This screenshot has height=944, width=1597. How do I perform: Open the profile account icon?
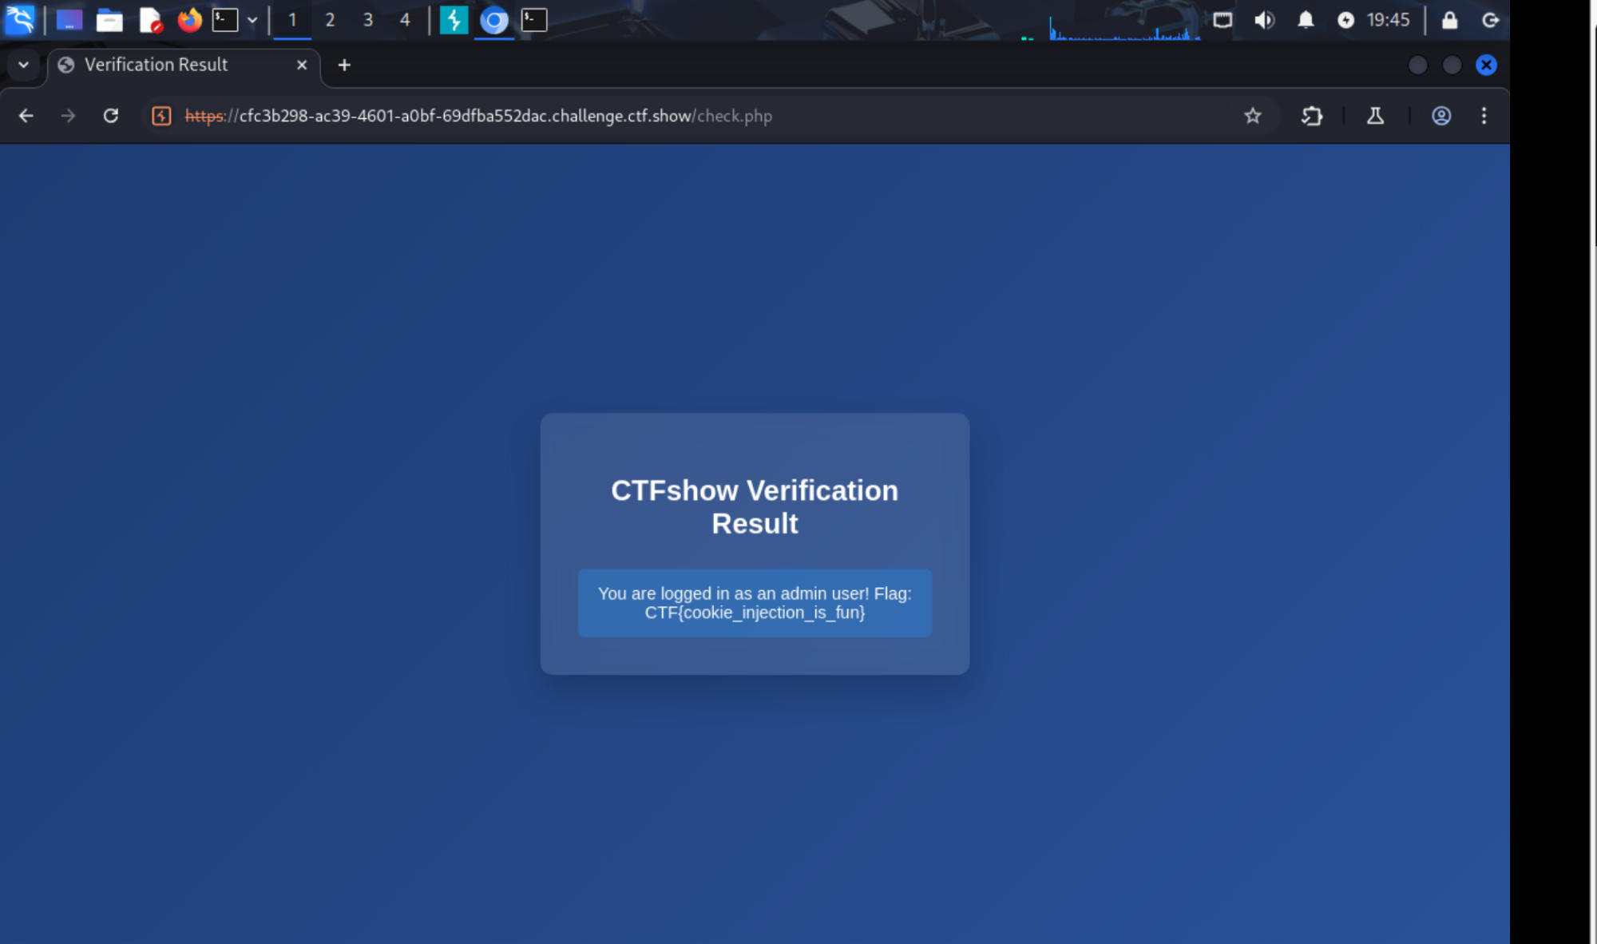pos(1440,116)
